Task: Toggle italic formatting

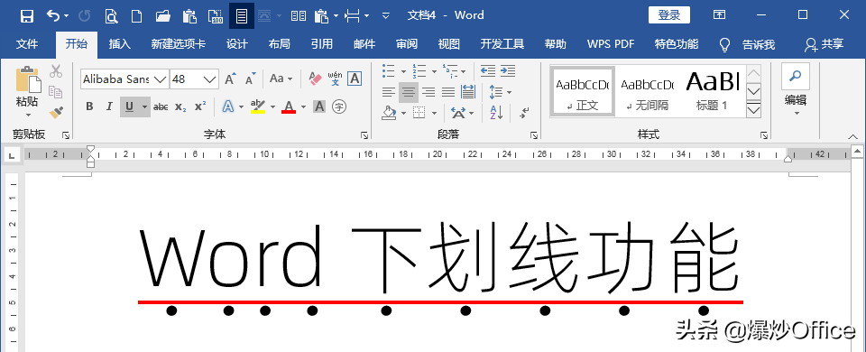Action: click(109, 107)
